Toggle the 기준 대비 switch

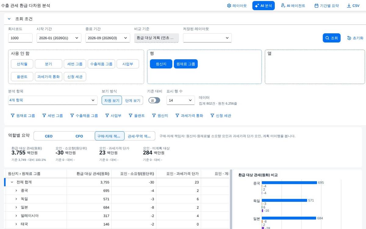tap(154, 100)
